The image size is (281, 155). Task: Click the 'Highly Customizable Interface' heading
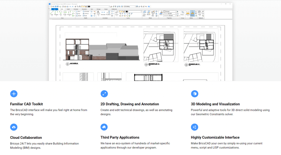(x=215, y=137)
